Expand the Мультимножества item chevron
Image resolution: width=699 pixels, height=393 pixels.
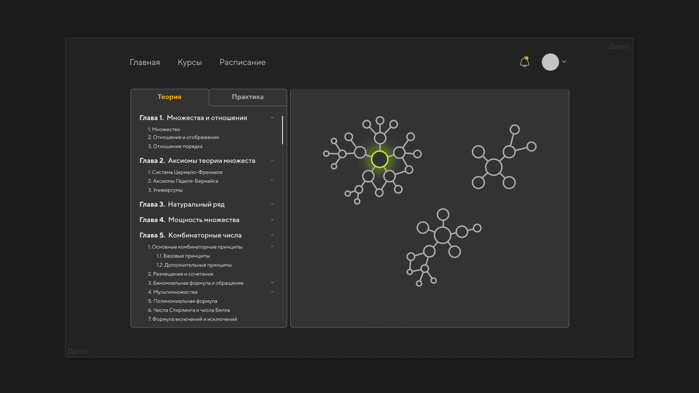tap(272, 292)
